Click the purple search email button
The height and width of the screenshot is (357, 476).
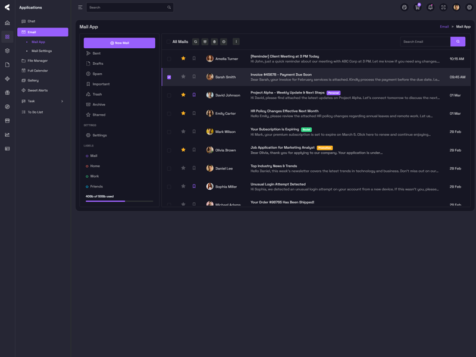pos(458,42)
